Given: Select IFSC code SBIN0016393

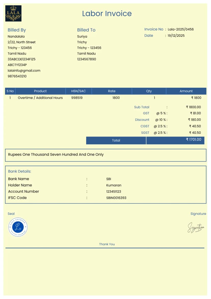Looking at the screenshot, I should pyautogui.click(x=116, y=198).
